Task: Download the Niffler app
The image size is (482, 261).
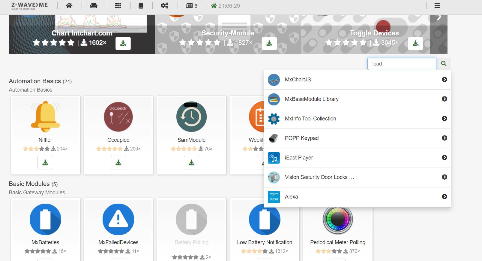Action: coord(45,162)
